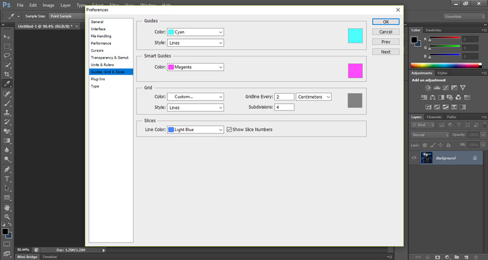Click the magenta Smart Guides color swatch
The width and height of the screenshot is (488, 260).
pos(355,71)
